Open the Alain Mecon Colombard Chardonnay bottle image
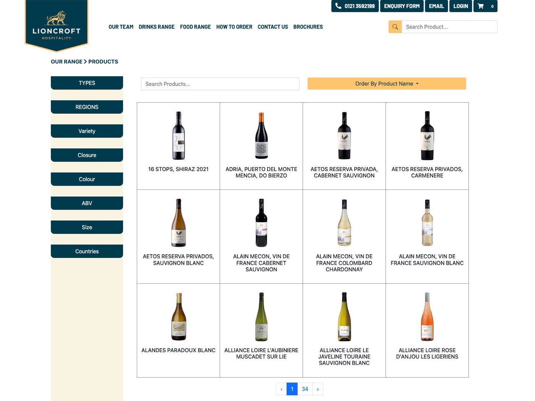Screen dimensions: 535x401 click(344, 223)
